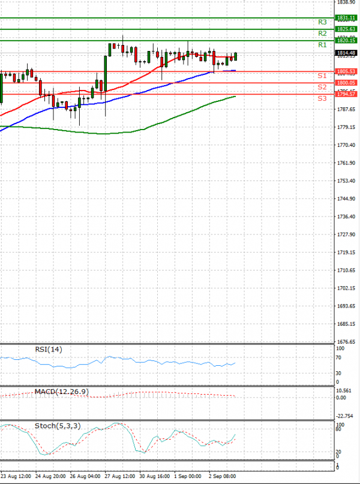The image size is (360, 484).
Task: Click the 1831.11 resistance price tag
Action: (x=346, y=18)
